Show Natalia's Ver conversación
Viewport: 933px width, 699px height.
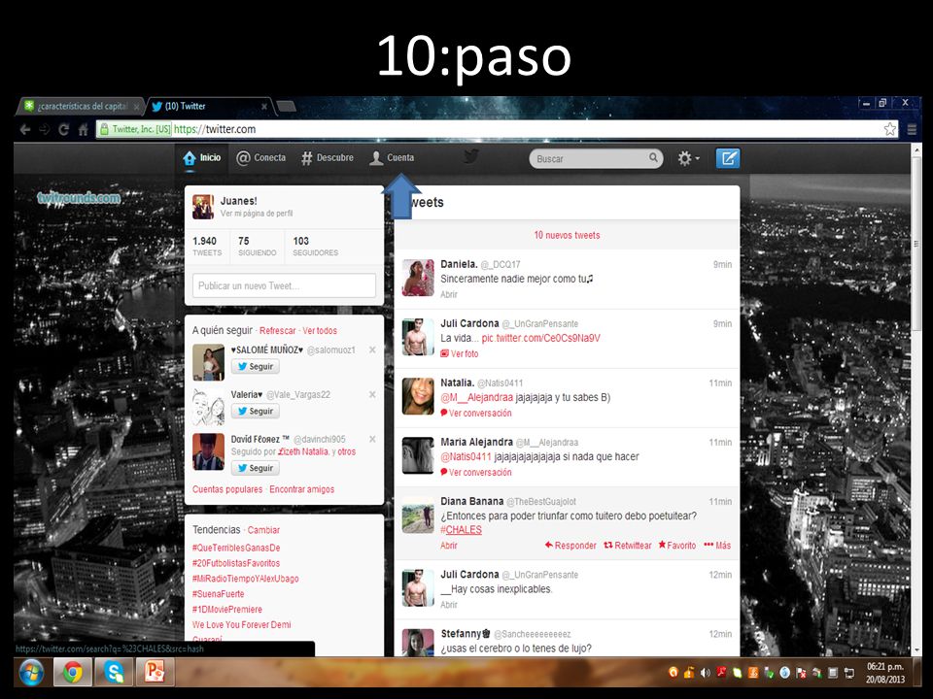[x=476, y=414]
